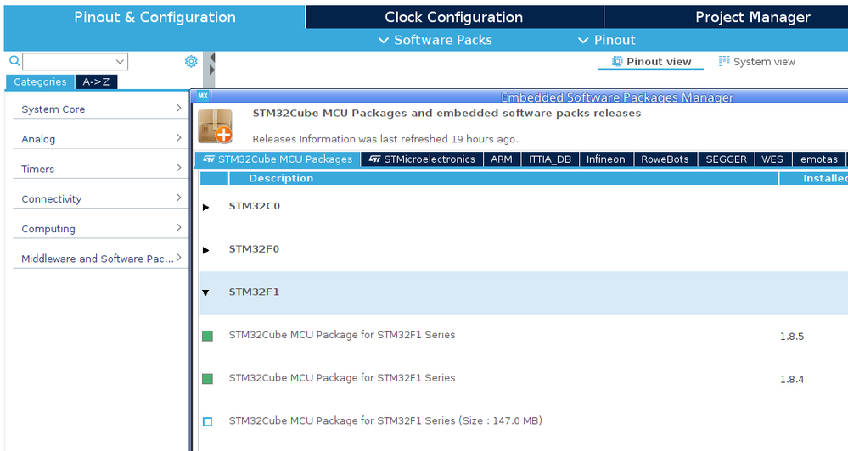The image size is (848, 451).
Task: Click the System view grid icon
Action: pos(723,61)
